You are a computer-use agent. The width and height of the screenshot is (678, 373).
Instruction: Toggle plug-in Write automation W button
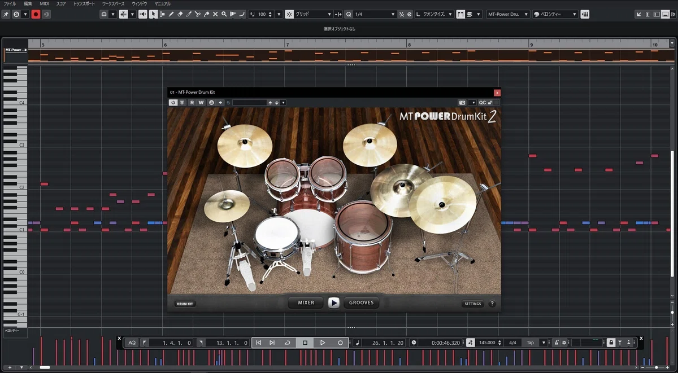(x=201, y=103)
